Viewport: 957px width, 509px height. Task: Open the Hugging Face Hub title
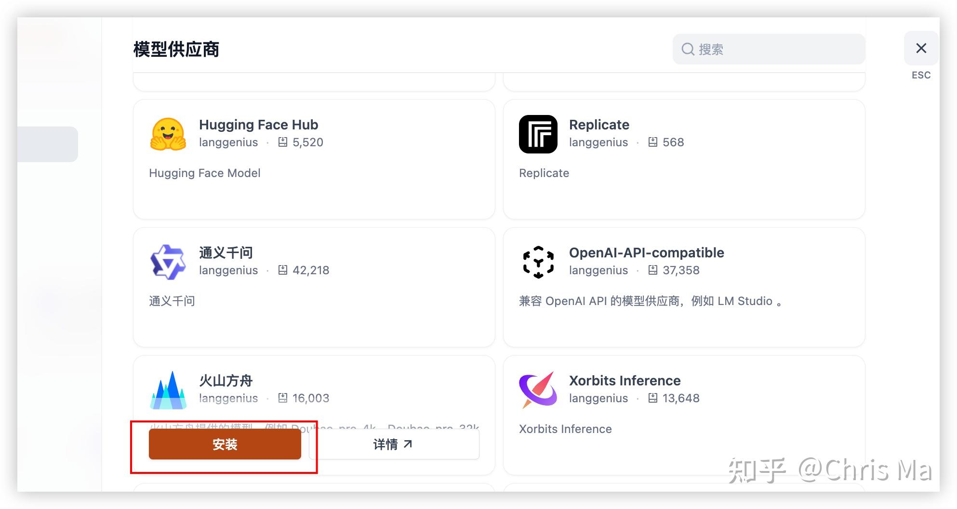[259, 125]
